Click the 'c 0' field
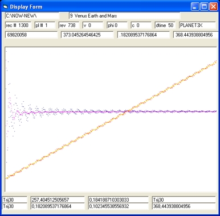The width and height of the screenshot is (220, 216). pos(141,26)
